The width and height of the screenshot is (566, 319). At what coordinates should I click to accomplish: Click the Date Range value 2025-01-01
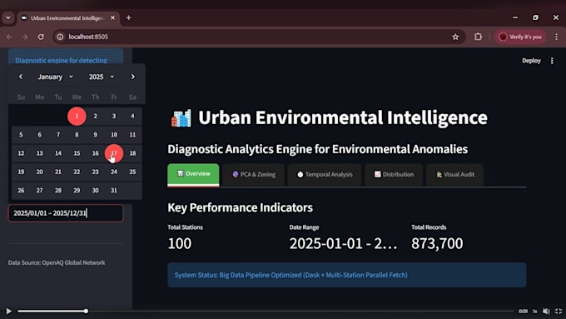tap(343, 243)
